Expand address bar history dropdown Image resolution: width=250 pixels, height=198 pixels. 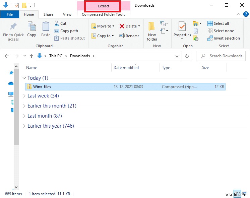[177, 56]
